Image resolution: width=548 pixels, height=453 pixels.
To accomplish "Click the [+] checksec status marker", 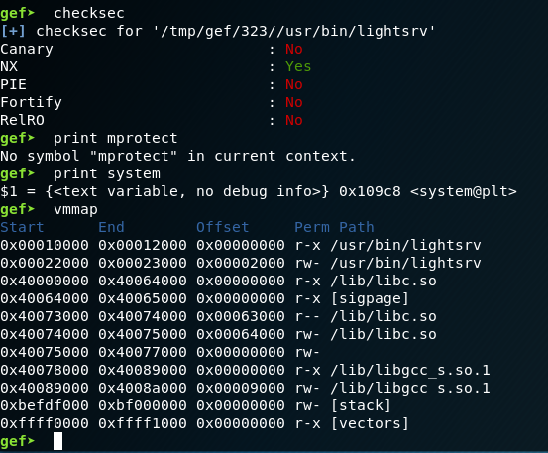I will point(13,31).
